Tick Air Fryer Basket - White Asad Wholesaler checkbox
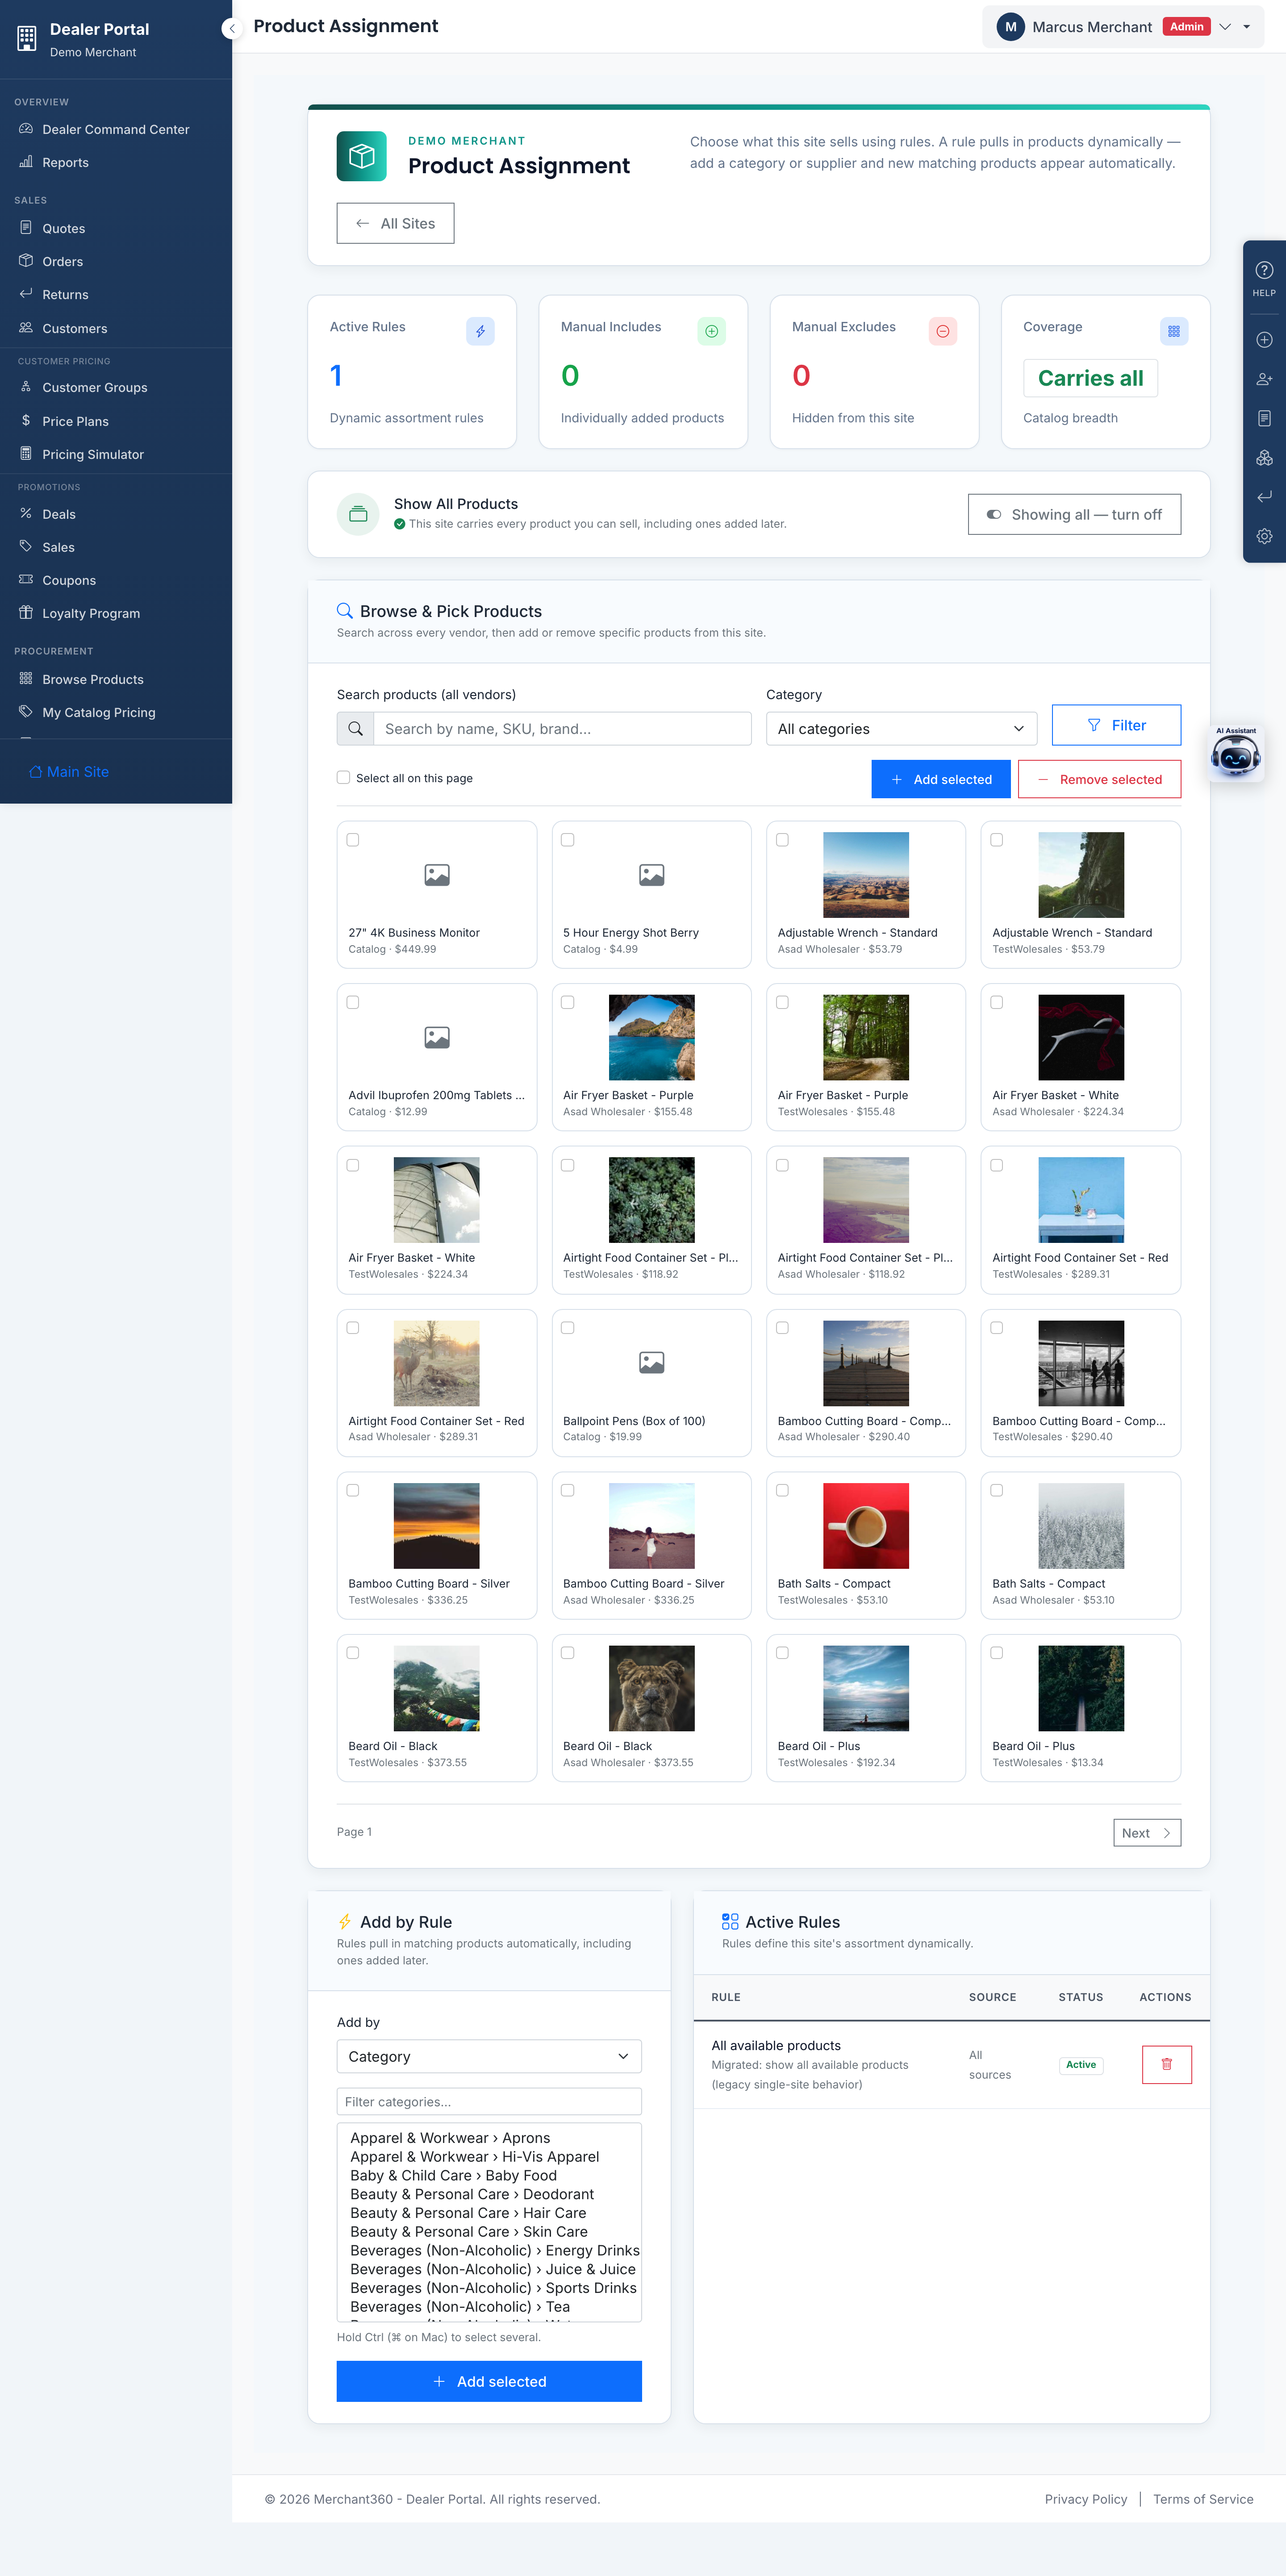Screen dimensions: 1286x2576 (996, 1002)
